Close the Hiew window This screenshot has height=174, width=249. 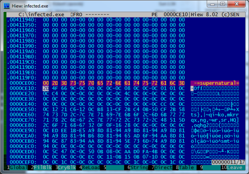click(237, 4)
